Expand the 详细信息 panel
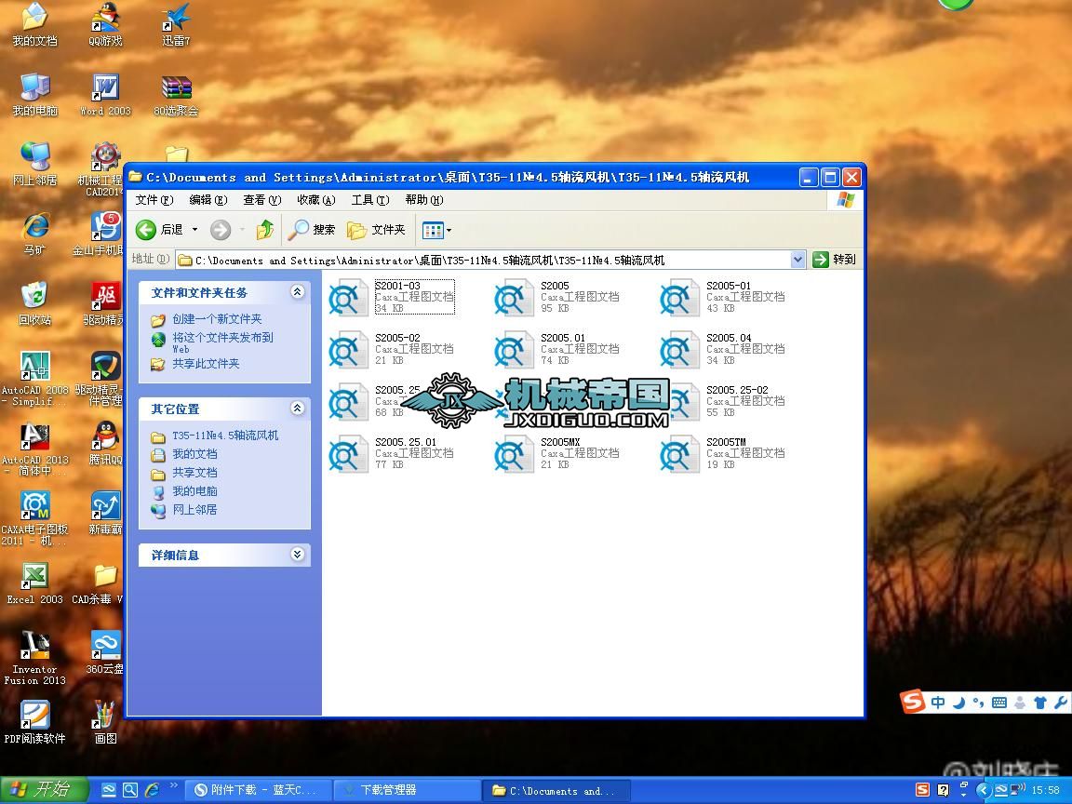Viewport: 1072px width, 804px height. [297, 555]
